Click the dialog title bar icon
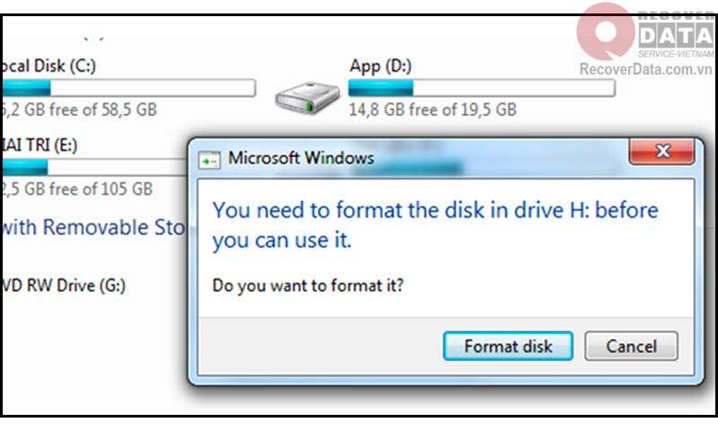Screen dimensions: 718x431 (209, 161)
